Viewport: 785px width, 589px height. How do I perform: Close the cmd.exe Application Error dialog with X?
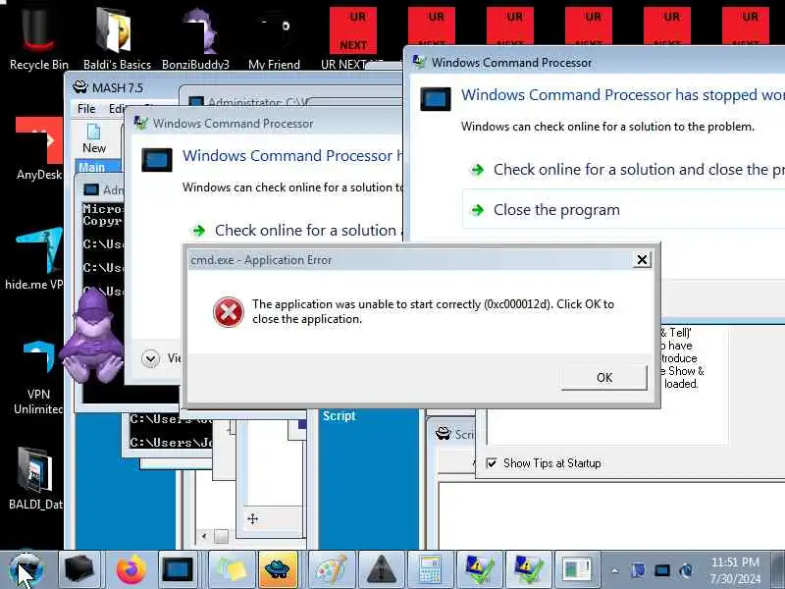(x=642, y=259)
